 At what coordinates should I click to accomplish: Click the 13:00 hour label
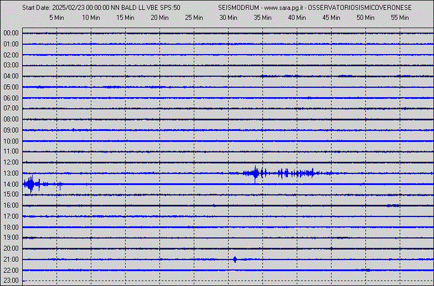pos(11,173)
